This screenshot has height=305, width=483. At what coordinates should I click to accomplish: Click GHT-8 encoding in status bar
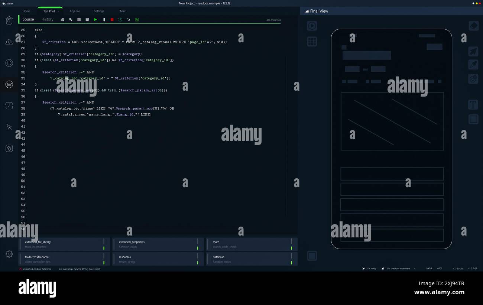click(x=429, y=268)
